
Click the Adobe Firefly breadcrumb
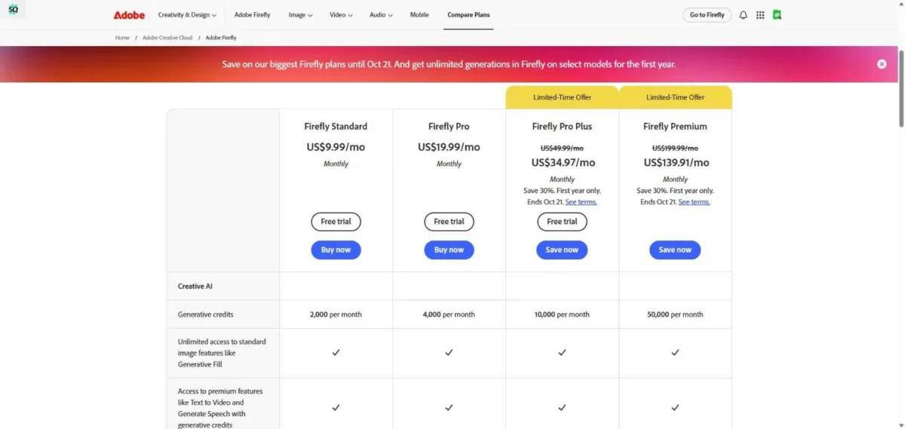221,37
